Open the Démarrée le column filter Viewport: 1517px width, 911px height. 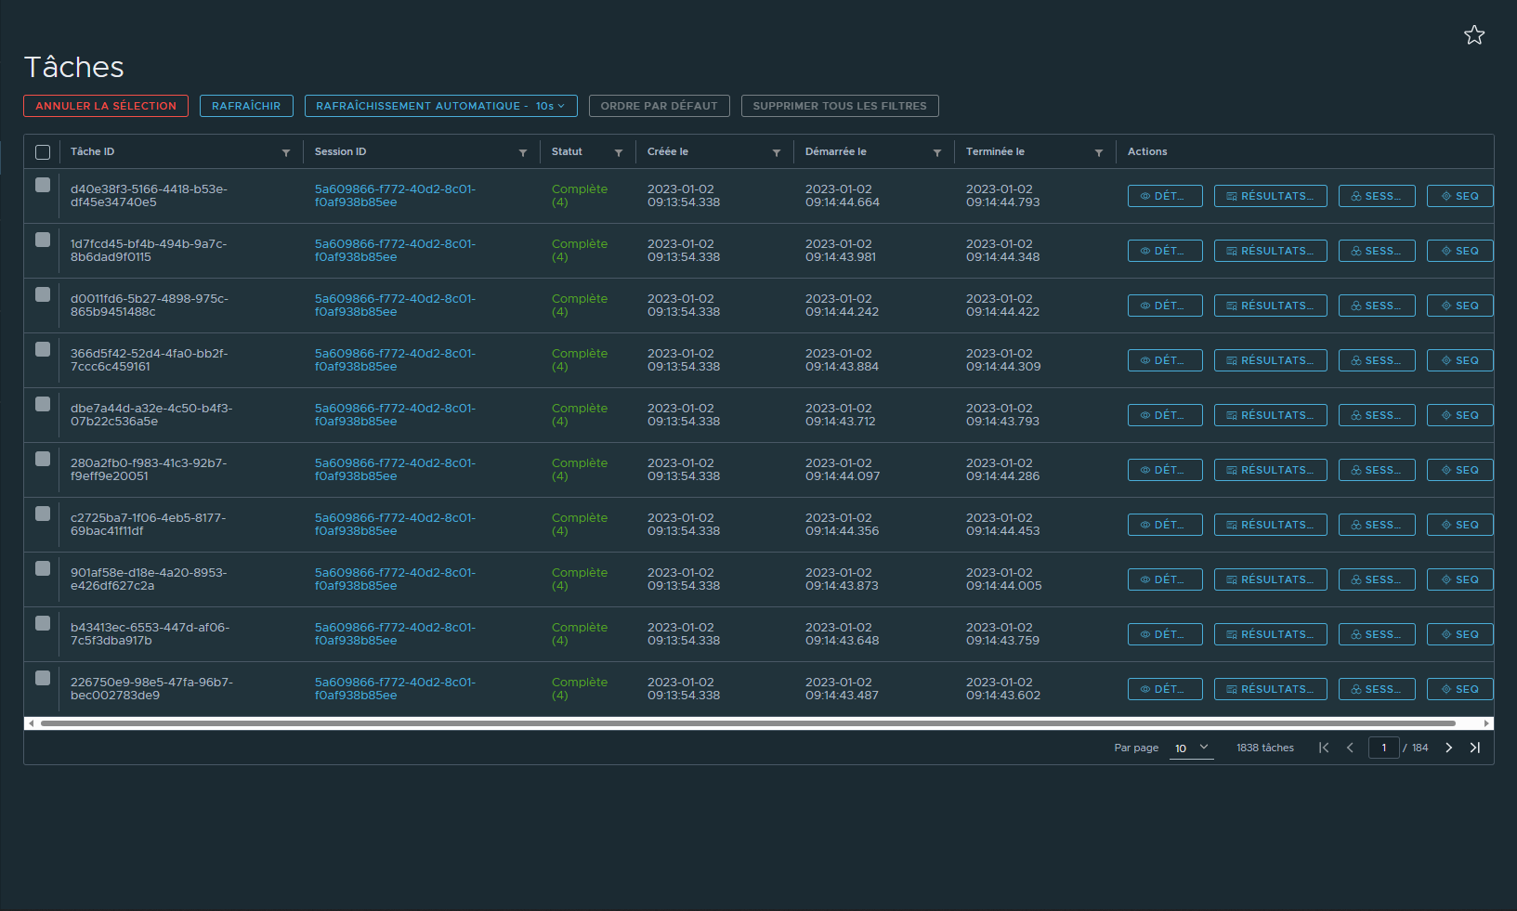click(x=937, y=152)
